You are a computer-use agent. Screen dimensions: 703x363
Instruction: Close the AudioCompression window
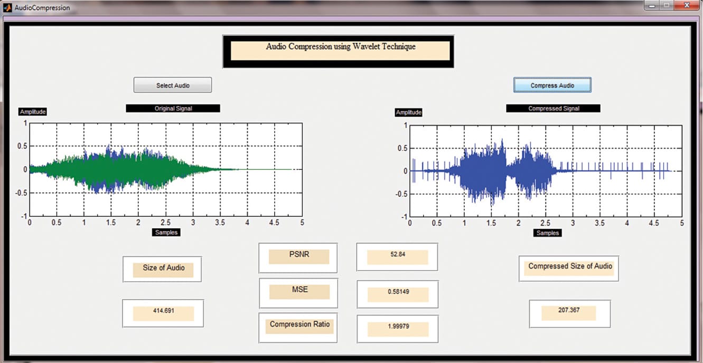687,5
